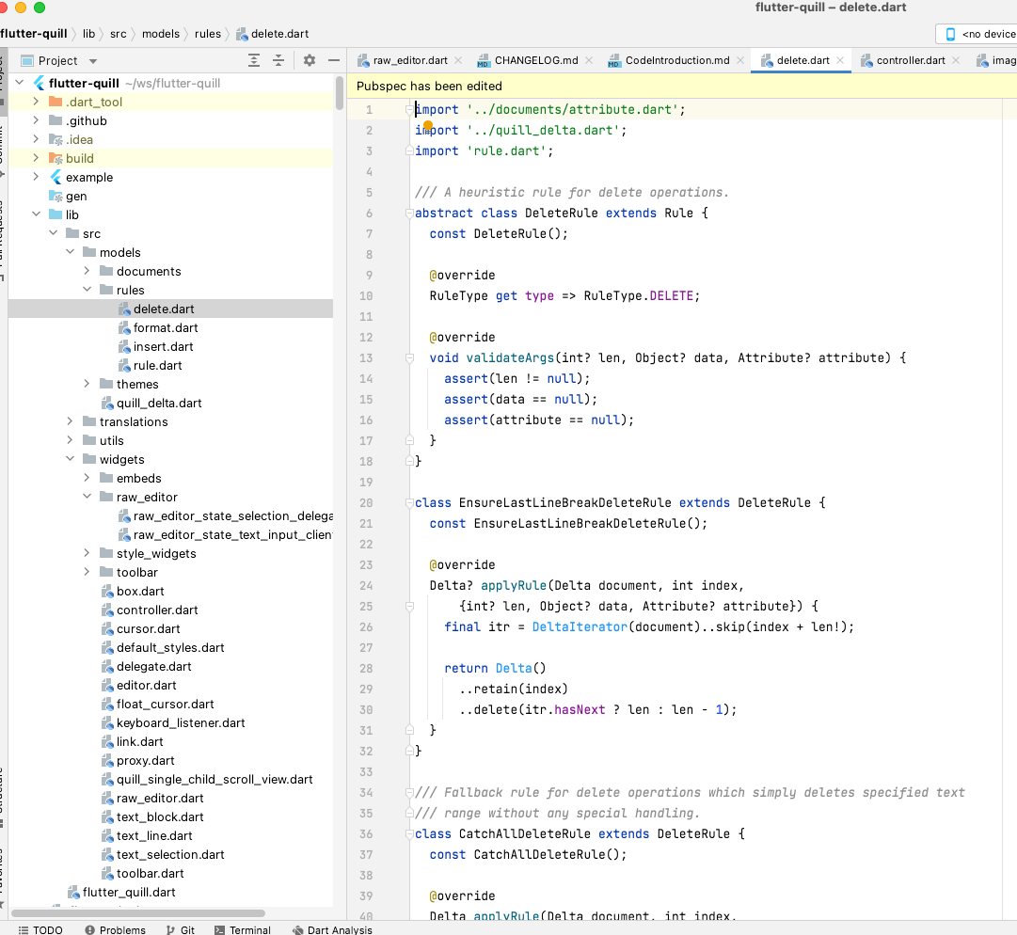Hide the Project panel with minus icon
Viewport: 1017px width, 935px height.
(x=334, y=60)
